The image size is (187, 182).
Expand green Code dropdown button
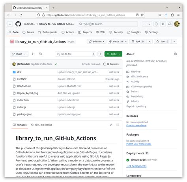coord(113,54)
